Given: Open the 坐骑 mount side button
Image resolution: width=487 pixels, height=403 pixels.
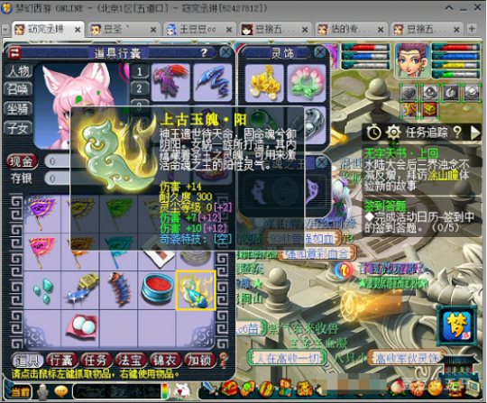Looking at the screenshot, I should 18,109.
